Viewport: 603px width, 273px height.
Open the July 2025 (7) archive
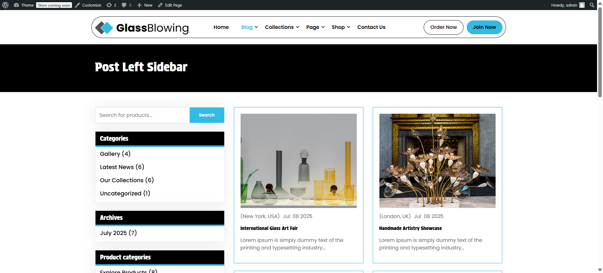click(118, 233)
